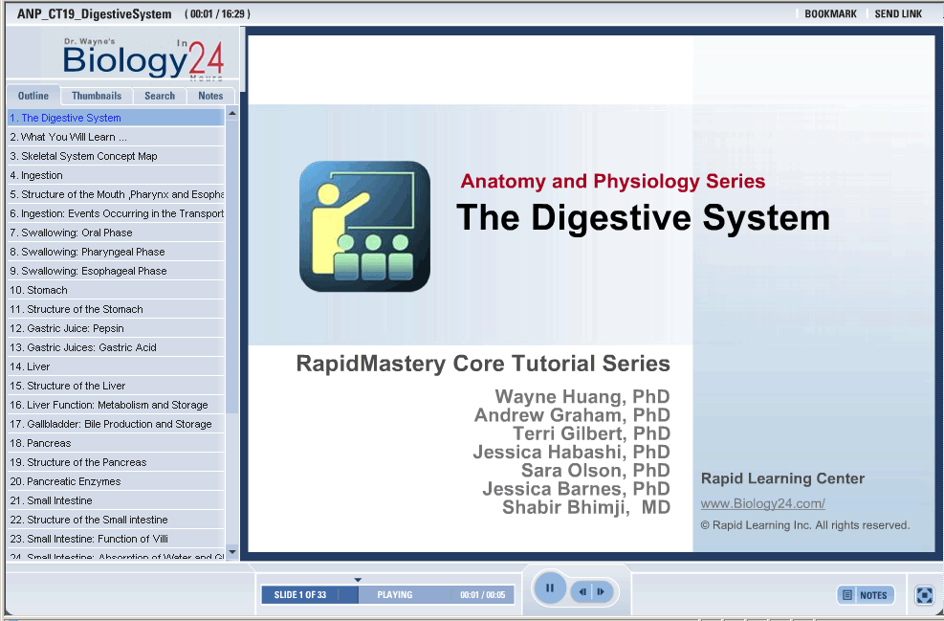
Task: Select the Outline tab
Action: pyautogui.click(x=33, y=96)
